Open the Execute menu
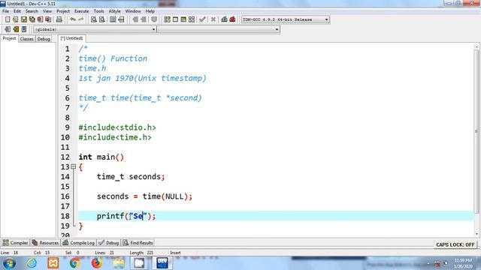This screenshot has height=270, width=481. [x=82, y=11]
